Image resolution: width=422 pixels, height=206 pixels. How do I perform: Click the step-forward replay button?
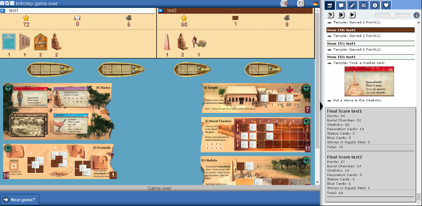point(341,15)
